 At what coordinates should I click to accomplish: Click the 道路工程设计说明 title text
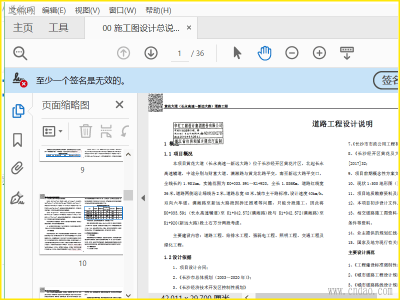coord(342,124)
